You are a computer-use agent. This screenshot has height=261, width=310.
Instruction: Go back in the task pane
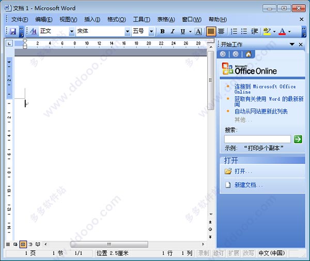coord(223,54)
